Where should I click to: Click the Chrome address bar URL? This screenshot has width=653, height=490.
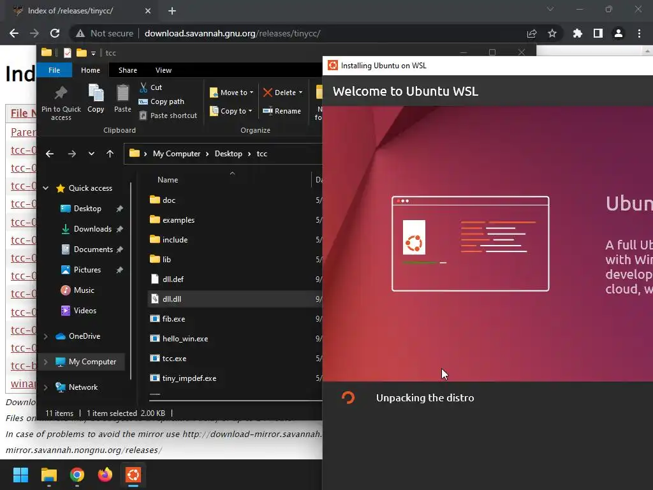[232, 33]
